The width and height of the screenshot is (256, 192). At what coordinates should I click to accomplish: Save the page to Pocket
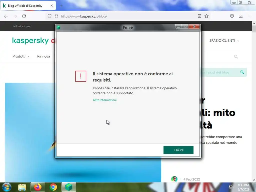[x=232, y=16]
